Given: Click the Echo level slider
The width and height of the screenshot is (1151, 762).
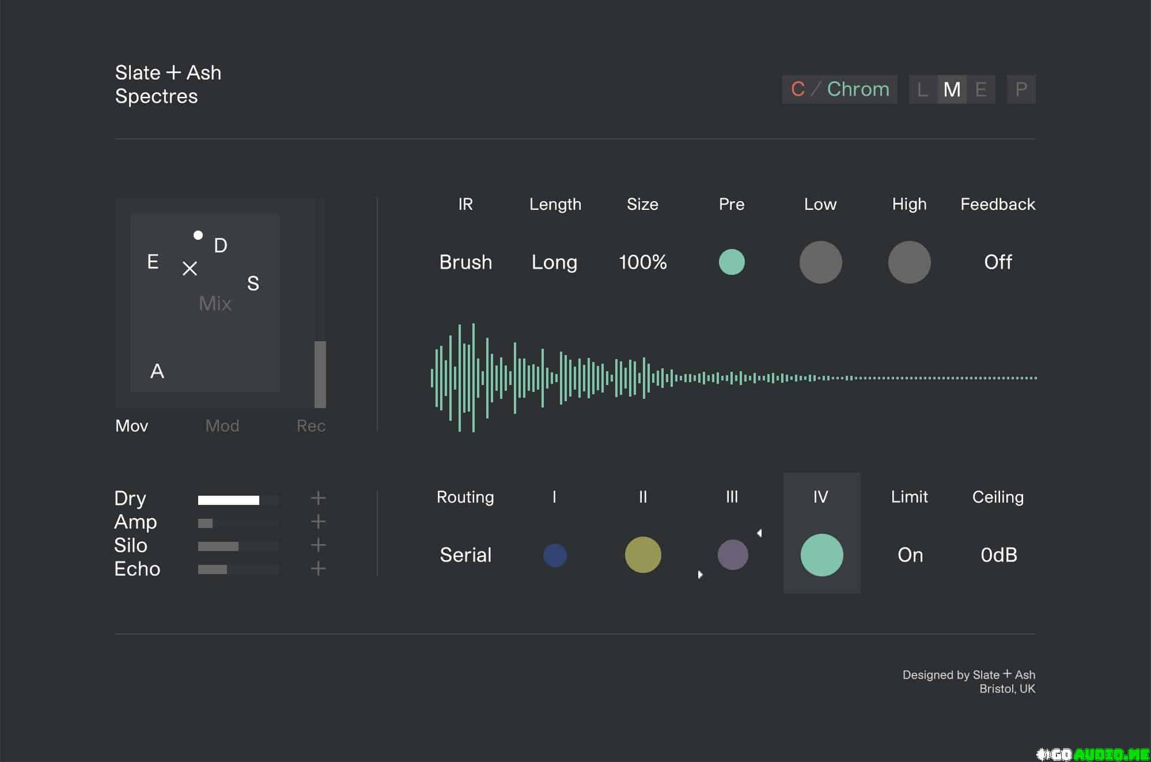Looking at the screenshot, I should 238,569.
